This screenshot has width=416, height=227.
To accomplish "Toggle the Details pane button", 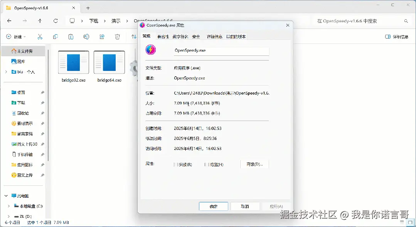I will [397, 37].
